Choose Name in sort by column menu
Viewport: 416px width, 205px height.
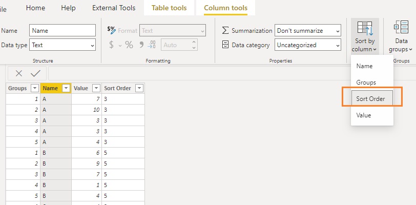[x=372, y=66]
